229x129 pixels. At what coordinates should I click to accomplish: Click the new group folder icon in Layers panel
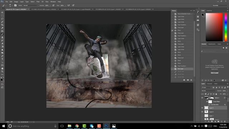tap(218, 121)
